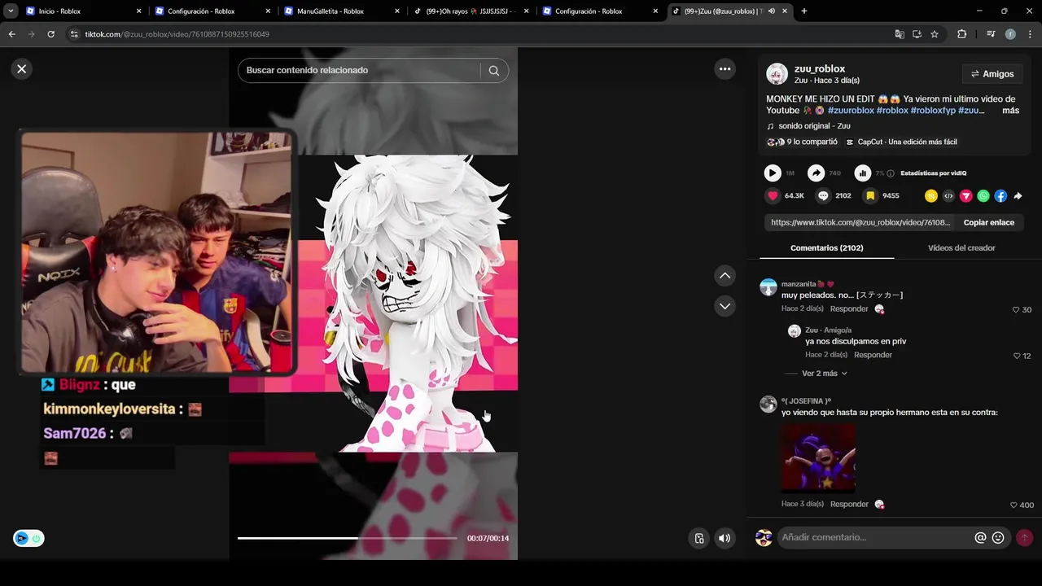Open the emoji picker icon

[x=998, y=538]
